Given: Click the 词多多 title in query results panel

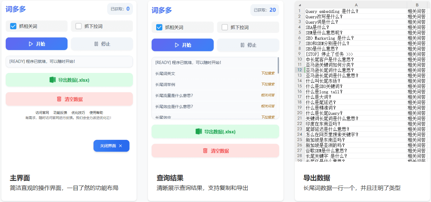Looking at the screenshot, I should click(x=162, y=10).
